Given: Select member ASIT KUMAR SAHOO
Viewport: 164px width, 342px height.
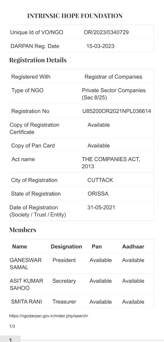Looking at the screenshot, I should coord(26,284).
